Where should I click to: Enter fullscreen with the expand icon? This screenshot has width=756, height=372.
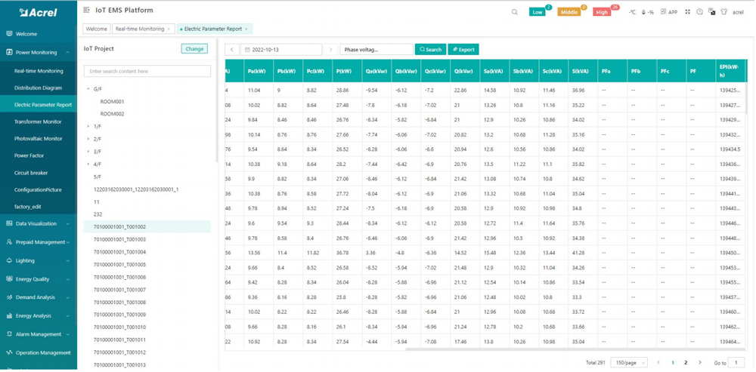click(687, 12)
